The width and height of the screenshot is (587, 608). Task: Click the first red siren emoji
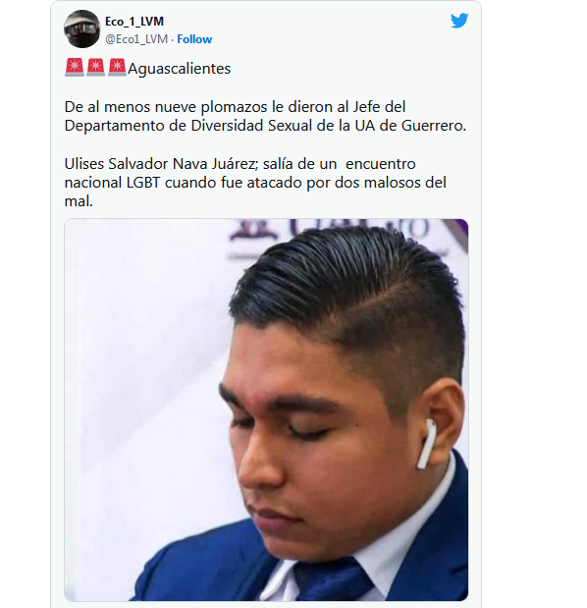click(75, 68)
